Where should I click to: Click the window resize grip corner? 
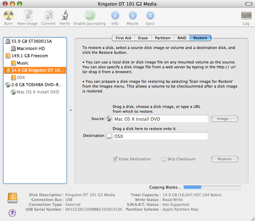click(253, 219)
